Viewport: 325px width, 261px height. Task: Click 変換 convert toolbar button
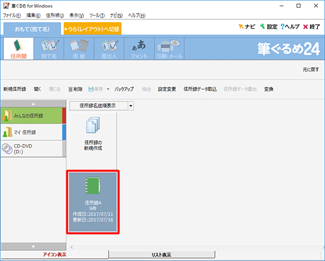pos(268,89)
